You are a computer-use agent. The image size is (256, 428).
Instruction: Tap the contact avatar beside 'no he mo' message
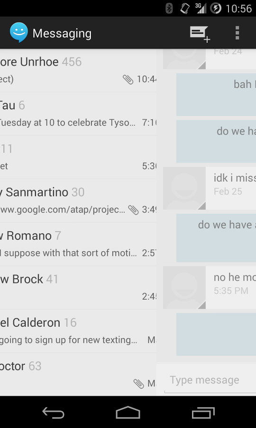184,288
